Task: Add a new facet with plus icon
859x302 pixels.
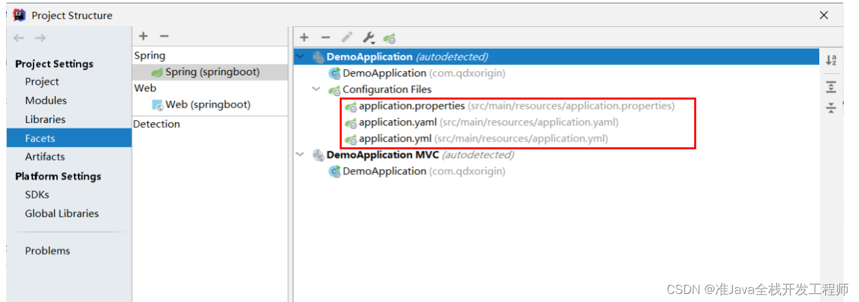Action: click(143, 36)
